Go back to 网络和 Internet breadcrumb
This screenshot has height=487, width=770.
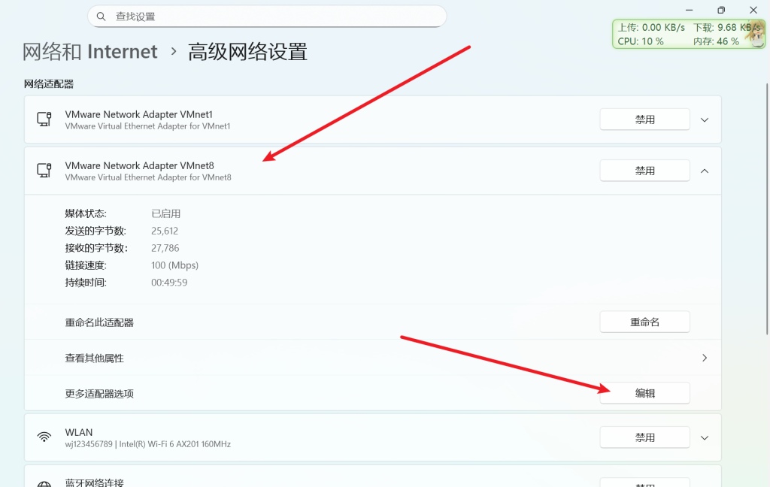90,52
